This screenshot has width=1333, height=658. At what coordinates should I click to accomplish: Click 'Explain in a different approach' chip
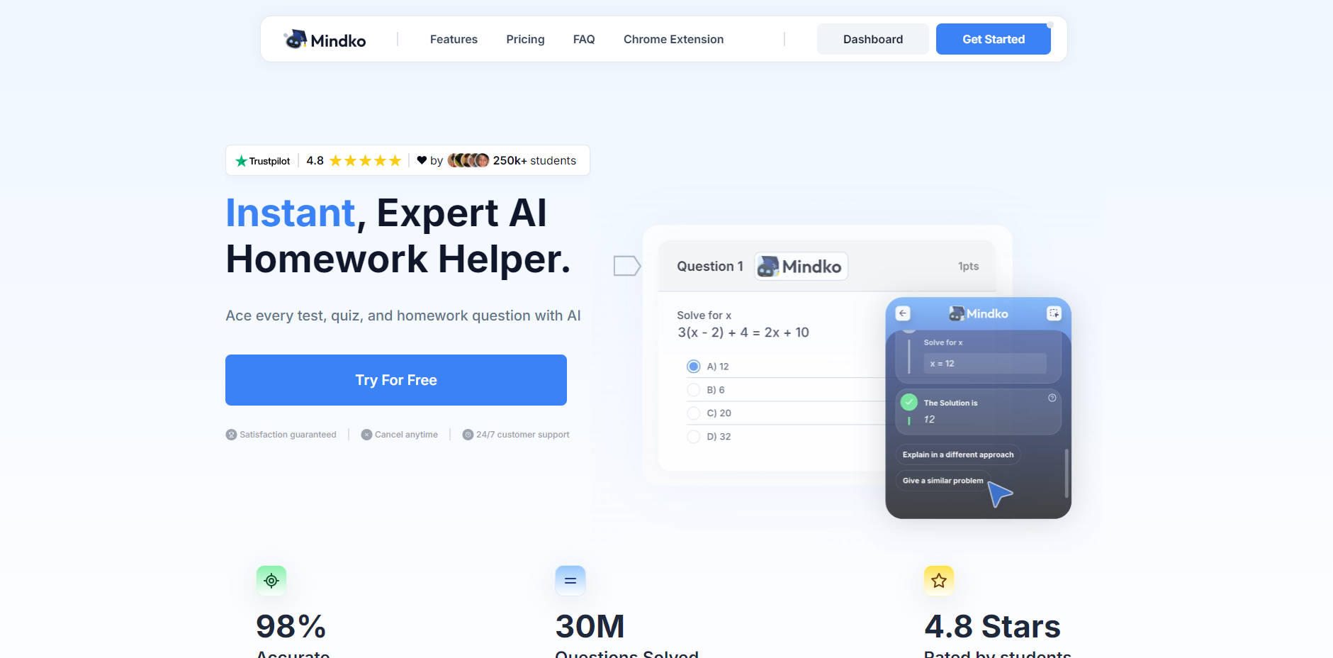pyautogui.click(x=957, y=455)
